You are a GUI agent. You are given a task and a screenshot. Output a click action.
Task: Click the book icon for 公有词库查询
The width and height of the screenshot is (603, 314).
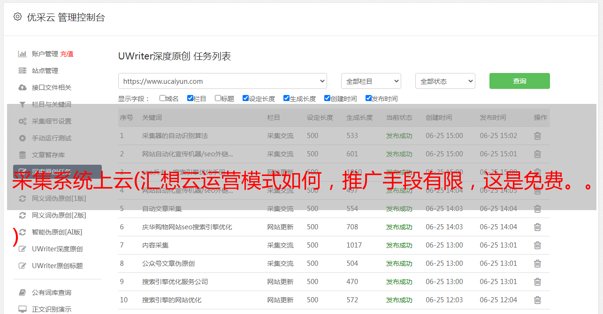point(22,292)
